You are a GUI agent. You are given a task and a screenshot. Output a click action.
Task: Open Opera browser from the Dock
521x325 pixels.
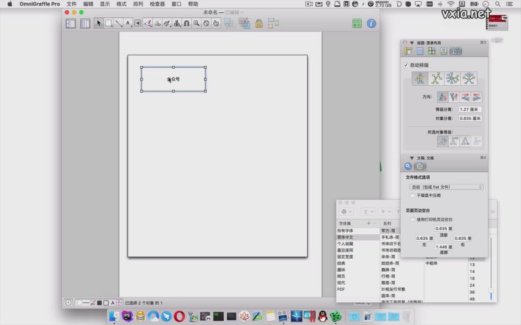tap(179, 316)
